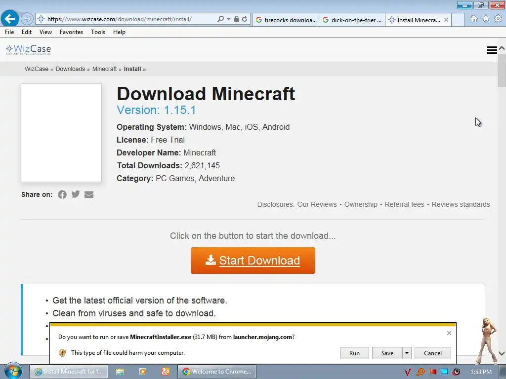The width and height of the screenshot is (506, 379).
Task: Select the 'Install Minecraft for f...' taskbar item
Action: [69, 372]
